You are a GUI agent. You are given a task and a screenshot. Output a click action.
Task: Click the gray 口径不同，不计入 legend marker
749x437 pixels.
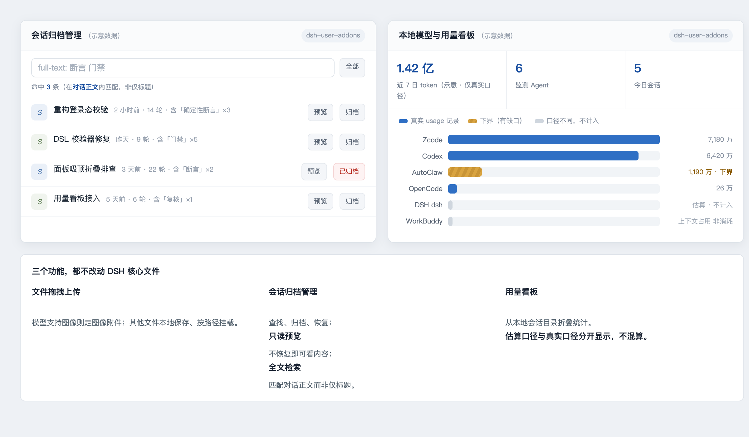click(539, 121)
